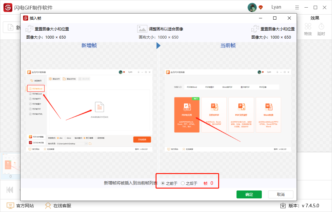The image size is (332, 212).
Task: Click the new file icon in main toolbar
Action: pyautogui.click(x=10, y=27)
